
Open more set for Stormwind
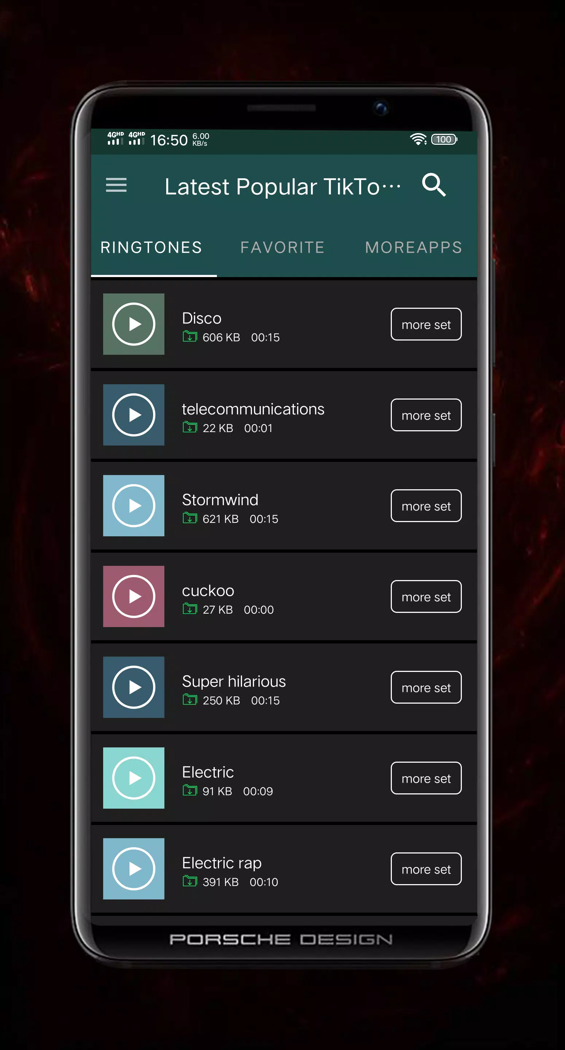(x=426, y=505)
